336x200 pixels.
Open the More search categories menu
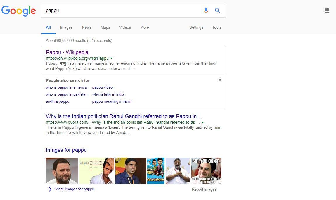coord(144,27)
